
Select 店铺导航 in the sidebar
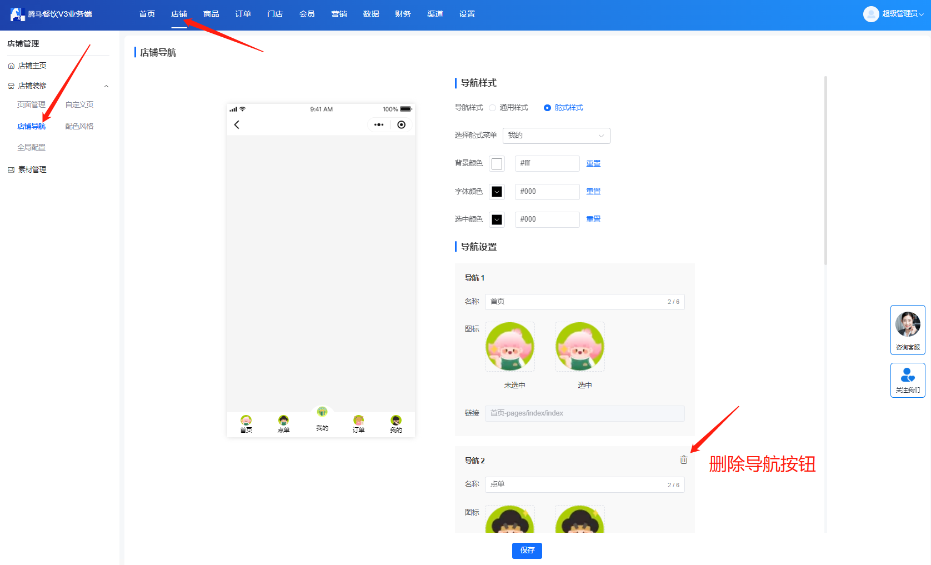(31, 126)
